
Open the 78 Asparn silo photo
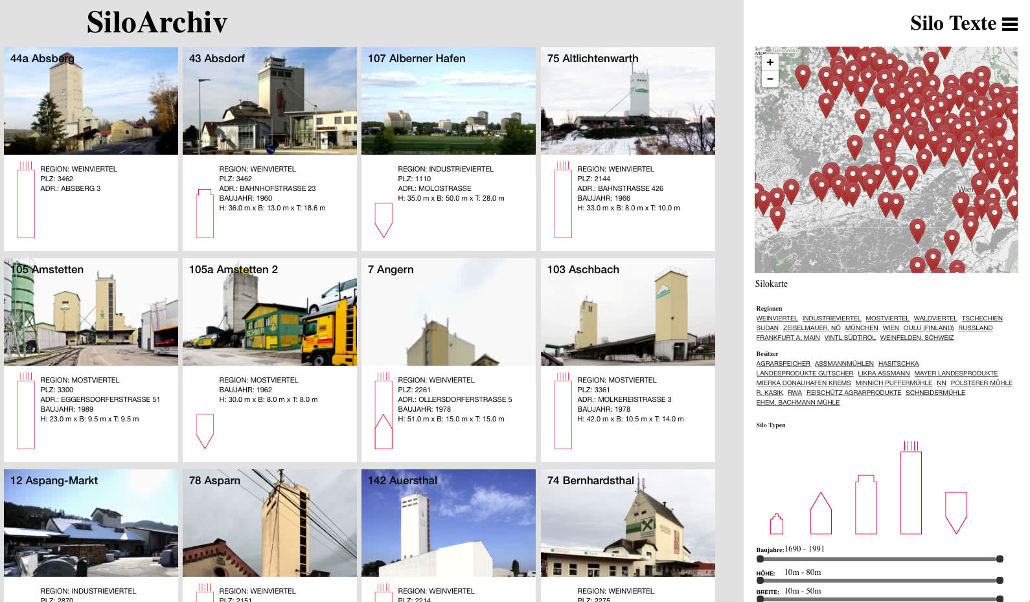tap(269, 523)
